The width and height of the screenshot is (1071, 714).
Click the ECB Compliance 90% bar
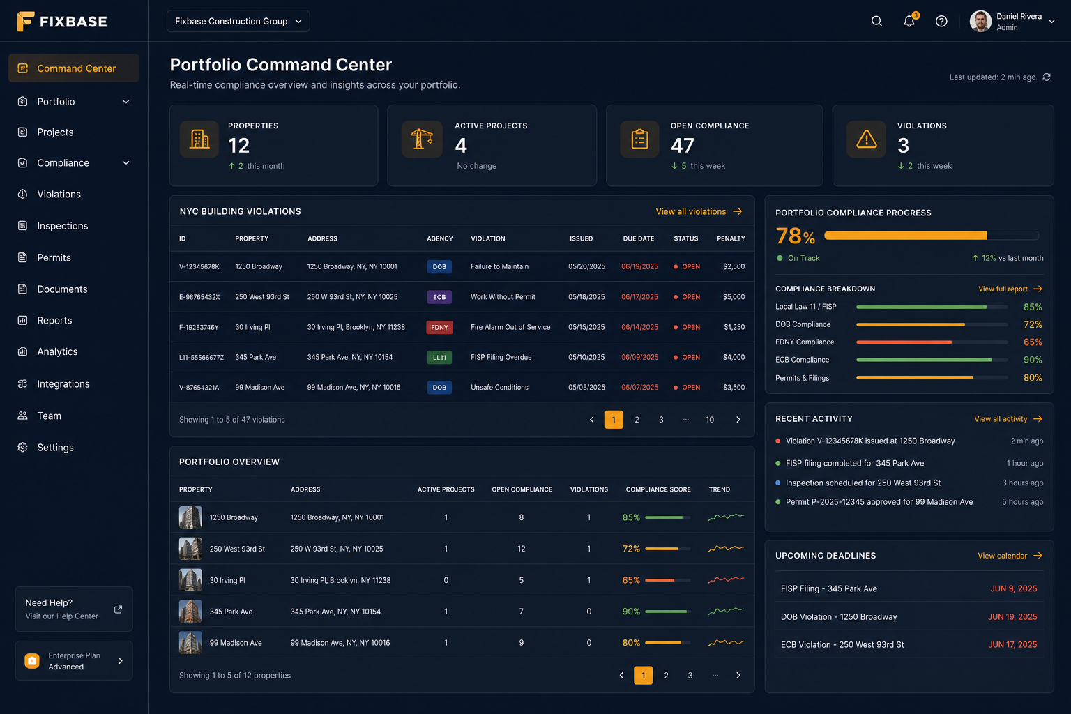tap(932, 360)
